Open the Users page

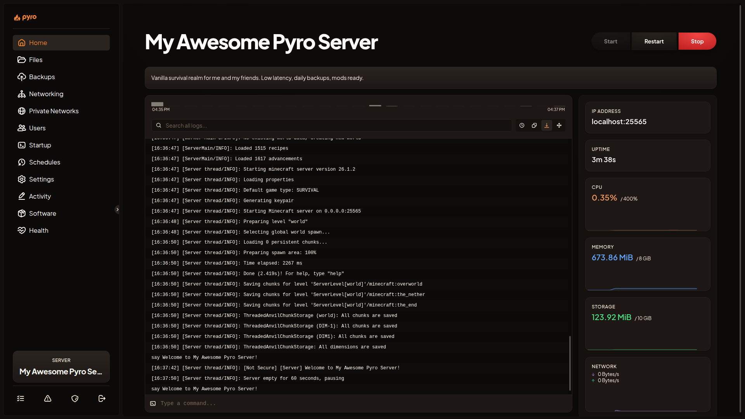(61, 128)
